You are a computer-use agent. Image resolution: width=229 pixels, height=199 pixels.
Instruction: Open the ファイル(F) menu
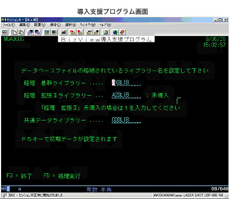click(9, 25)
